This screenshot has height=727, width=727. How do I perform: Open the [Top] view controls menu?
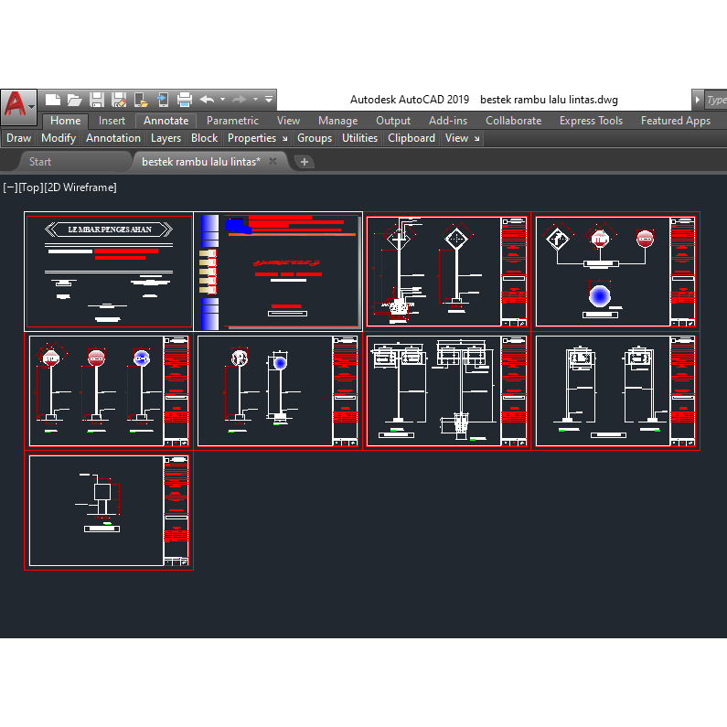(30, 187)
